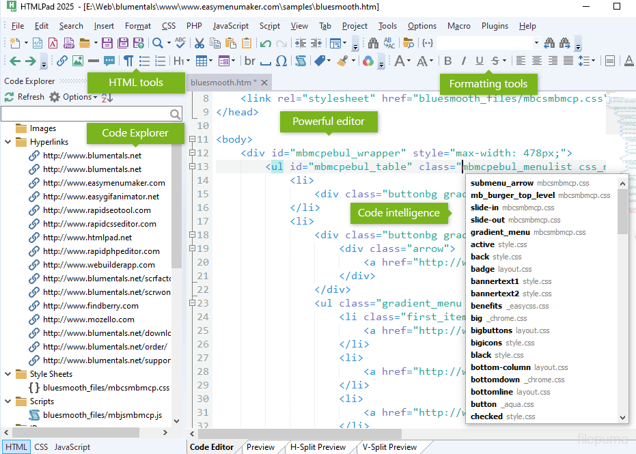Collapse the Hyperlinks tree folder
636x454 pixels.
pyautogui.click(x=8, y=142)
